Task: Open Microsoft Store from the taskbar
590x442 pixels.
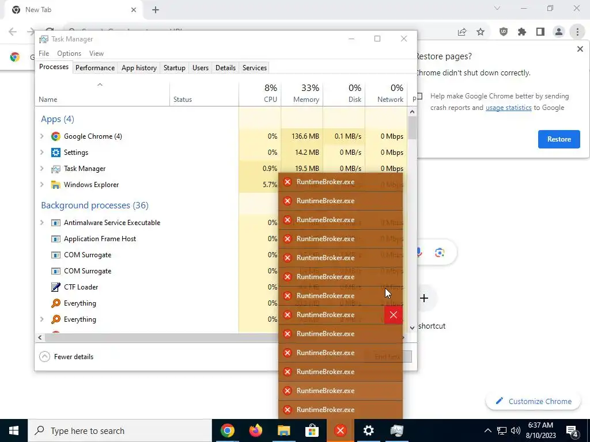Action: 312,430
